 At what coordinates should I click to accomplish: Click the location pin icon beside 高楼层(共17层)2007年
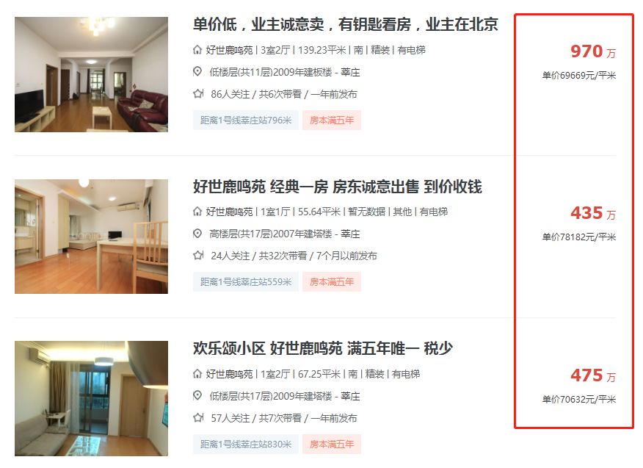197,234
